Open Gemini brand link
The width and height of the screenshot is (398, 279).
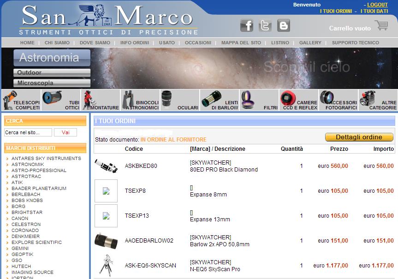tap(20, 248)
